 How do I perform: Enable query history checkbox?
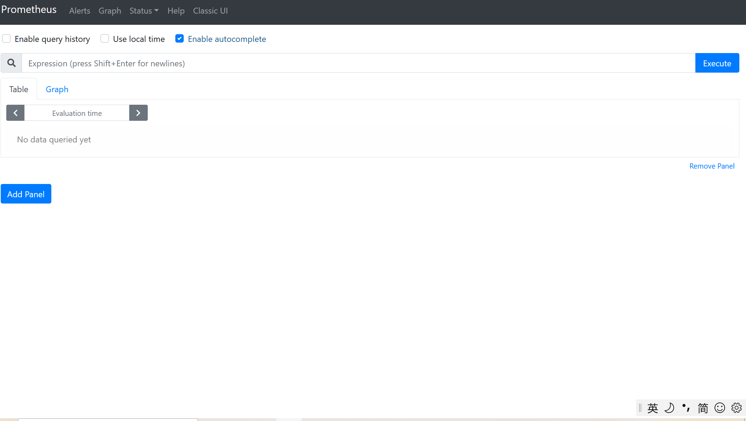click(x=6, y=39)
